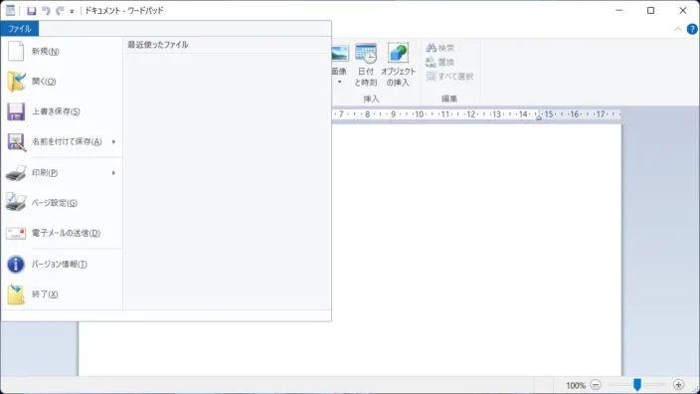This screenshot has height=394, width=700.
Task: Click the ruler right margin marker
Action: pos(539,117)
